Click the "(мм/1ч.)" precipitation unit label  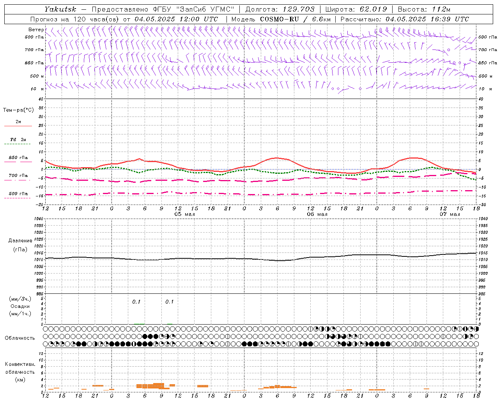(20, 314)
